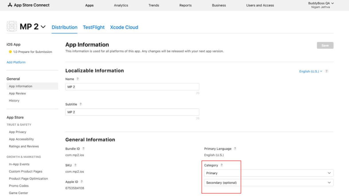The height and width of the screenshot is (196, 349).
Task: Open the Users and Access section
Action: [x=260, y=5]
